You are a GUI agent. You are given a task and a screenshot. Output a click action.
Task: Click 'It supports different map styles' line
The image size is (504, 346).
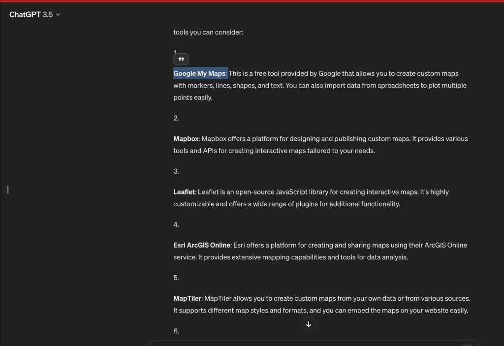[321, 311]
